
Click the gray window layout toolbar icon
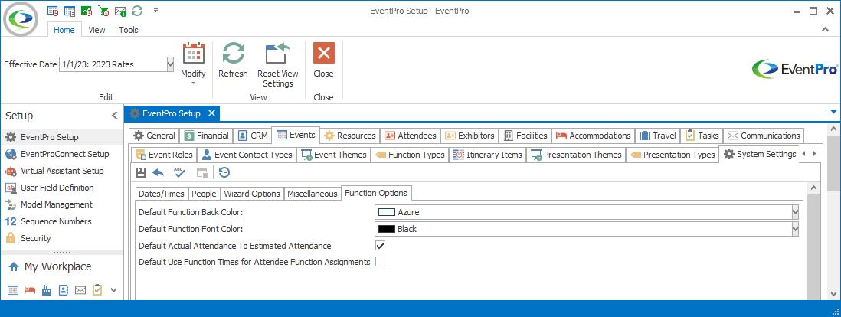click(201, 172)
